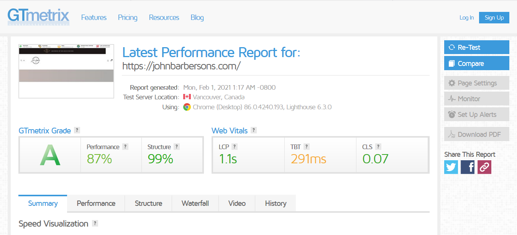Screen dimensions: 517x235
Task: Click the Canada flag icon
Action: point(187,97)
